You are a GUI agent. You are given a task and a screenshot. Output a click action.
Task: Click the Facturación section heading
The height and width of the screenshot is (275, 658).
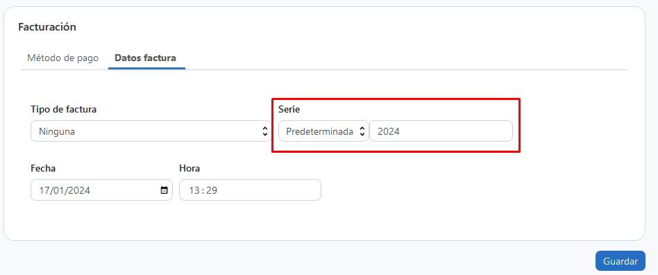pos(47,27)
